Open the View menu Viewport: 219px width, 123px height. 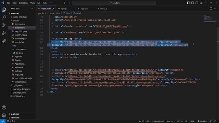click(33, 3)
